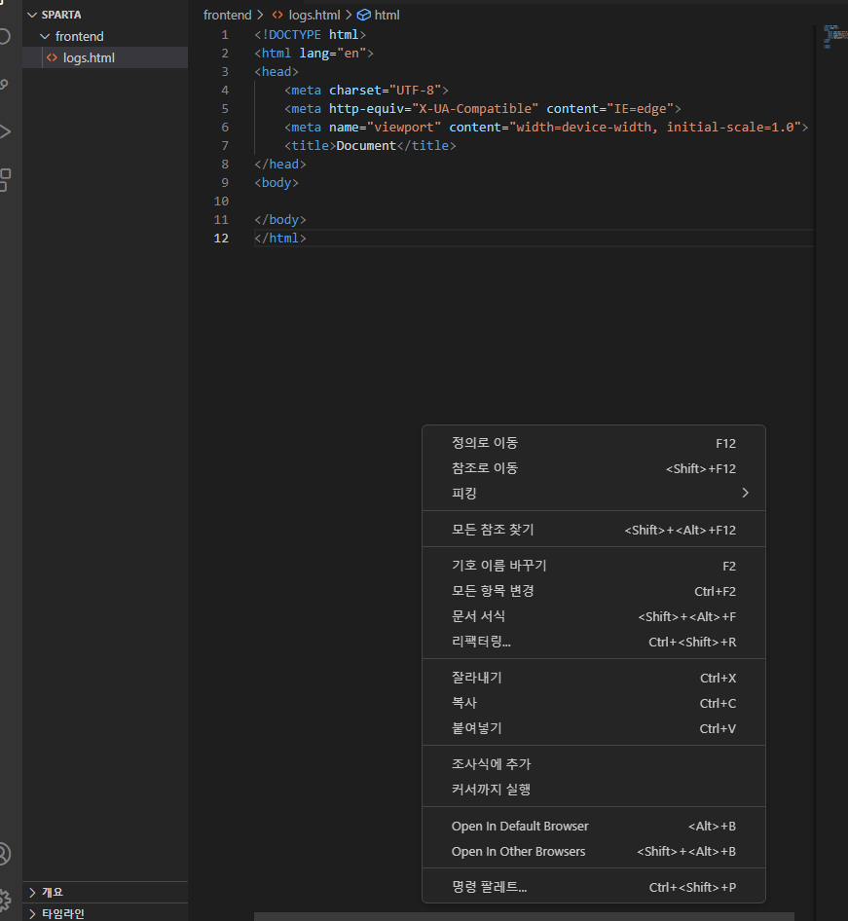Choose 참조로 이동 from context menu
This screenshot has height=921, width=848.
(594, 468)
